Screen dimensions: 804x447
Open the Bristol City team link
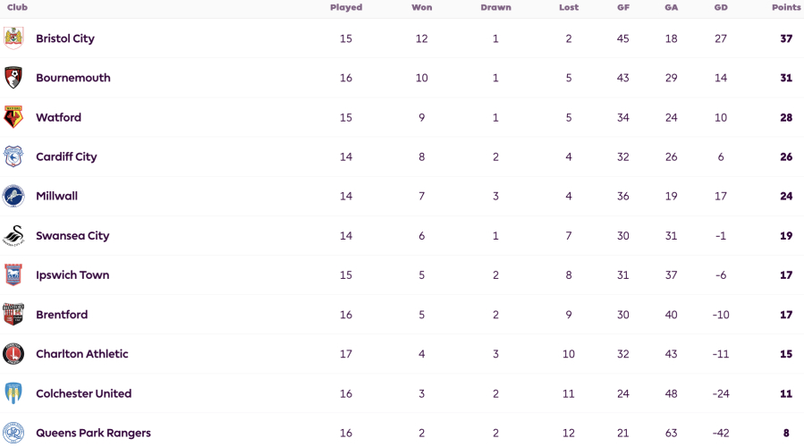pos(65,38)
